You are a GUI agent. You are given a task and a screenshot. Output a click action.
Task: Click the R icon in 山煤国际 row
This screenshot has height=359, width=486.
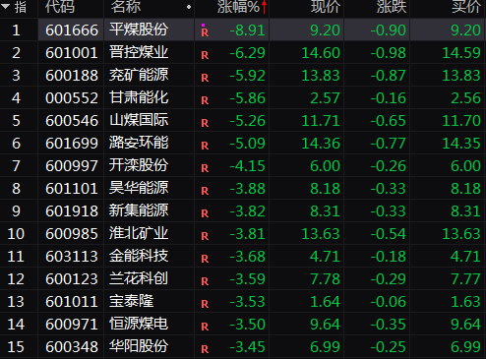205,123
